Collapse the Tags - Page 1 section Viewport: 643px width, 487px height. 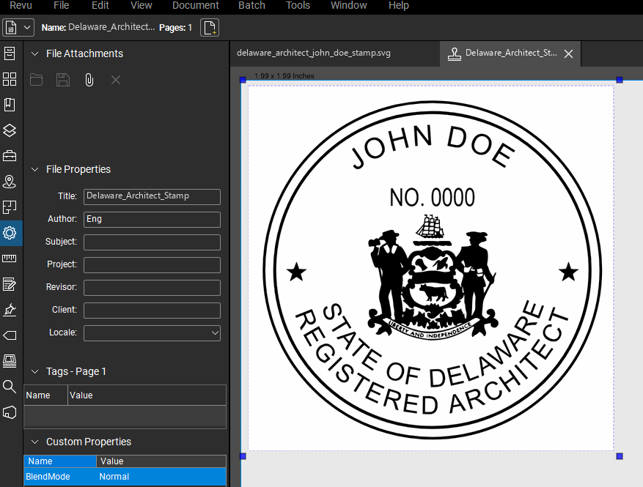pos(35,371)
